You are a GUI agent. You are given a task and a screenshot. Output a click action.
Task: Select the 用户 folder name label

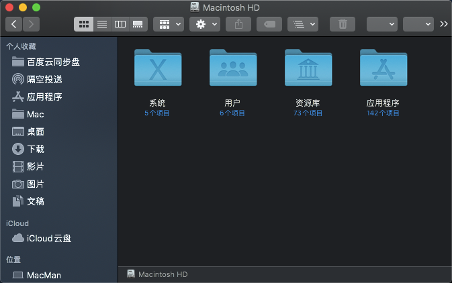click(x=232, y=103)
